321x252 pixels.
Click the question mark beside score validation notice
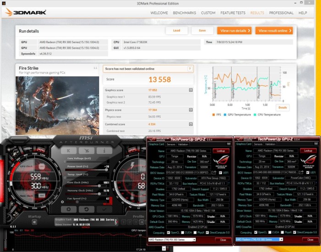coord(190,69)
